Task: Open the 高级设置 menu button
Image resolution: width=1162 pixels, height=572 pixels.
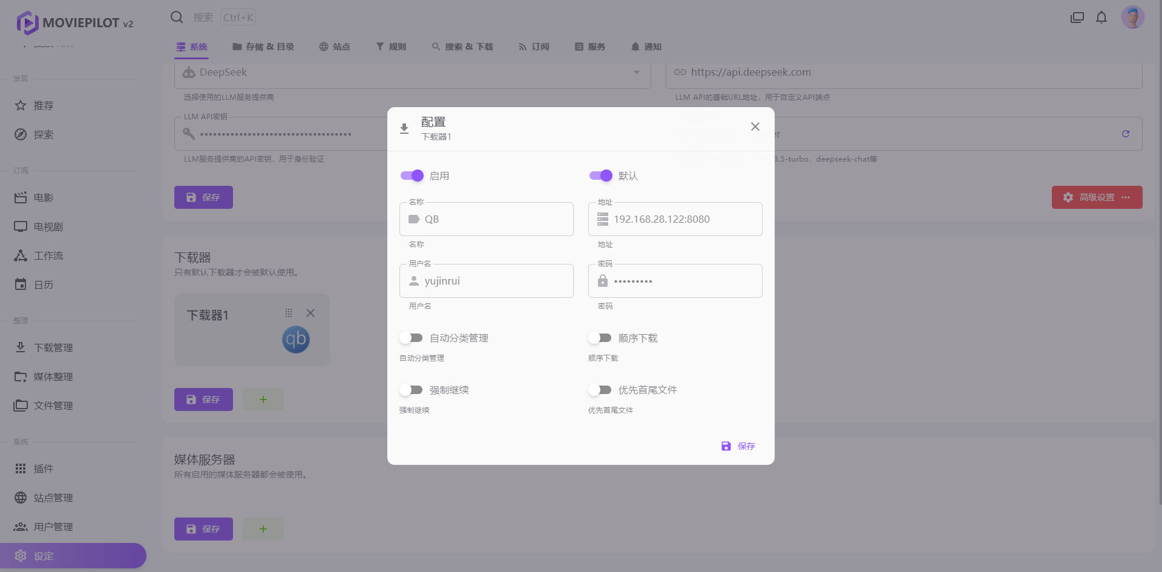Action: coord(1097,197)
